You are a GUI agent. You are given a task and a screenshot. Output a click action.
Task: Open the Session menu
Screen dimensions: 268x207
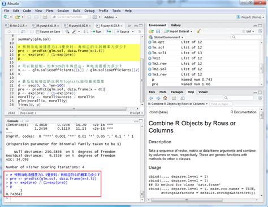(x=63, y=11)
